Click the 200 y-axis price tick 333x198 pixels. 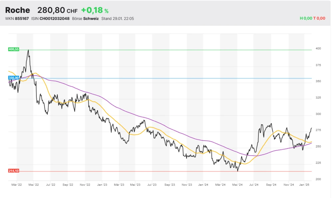coord(318,179)
